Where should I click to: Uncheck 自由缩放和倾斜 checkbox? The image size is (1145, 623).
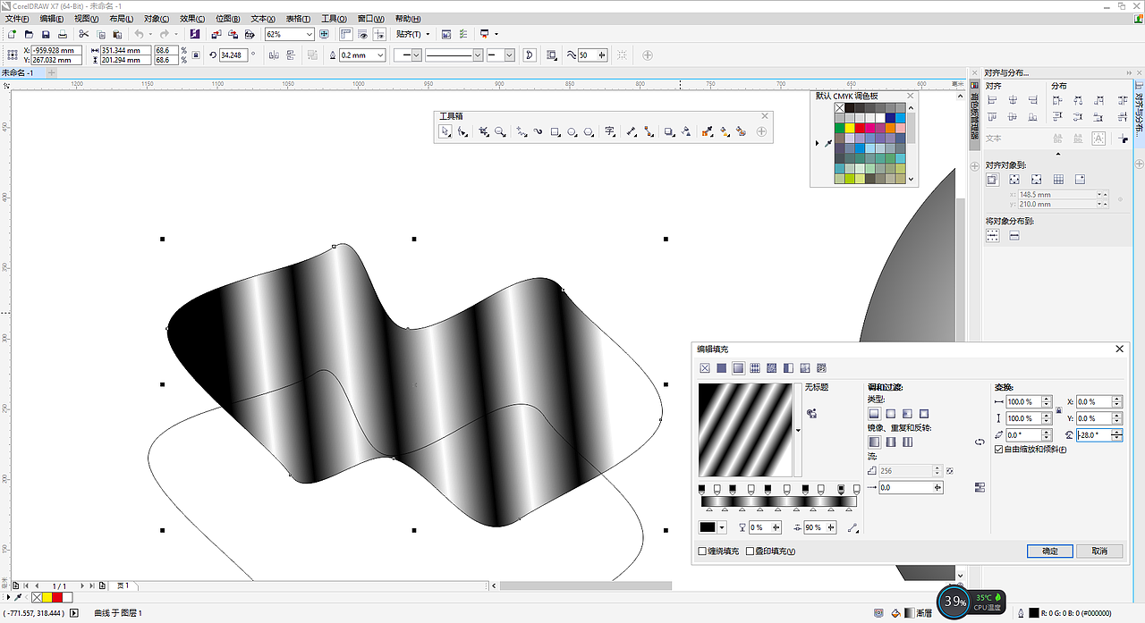[999, 450]
